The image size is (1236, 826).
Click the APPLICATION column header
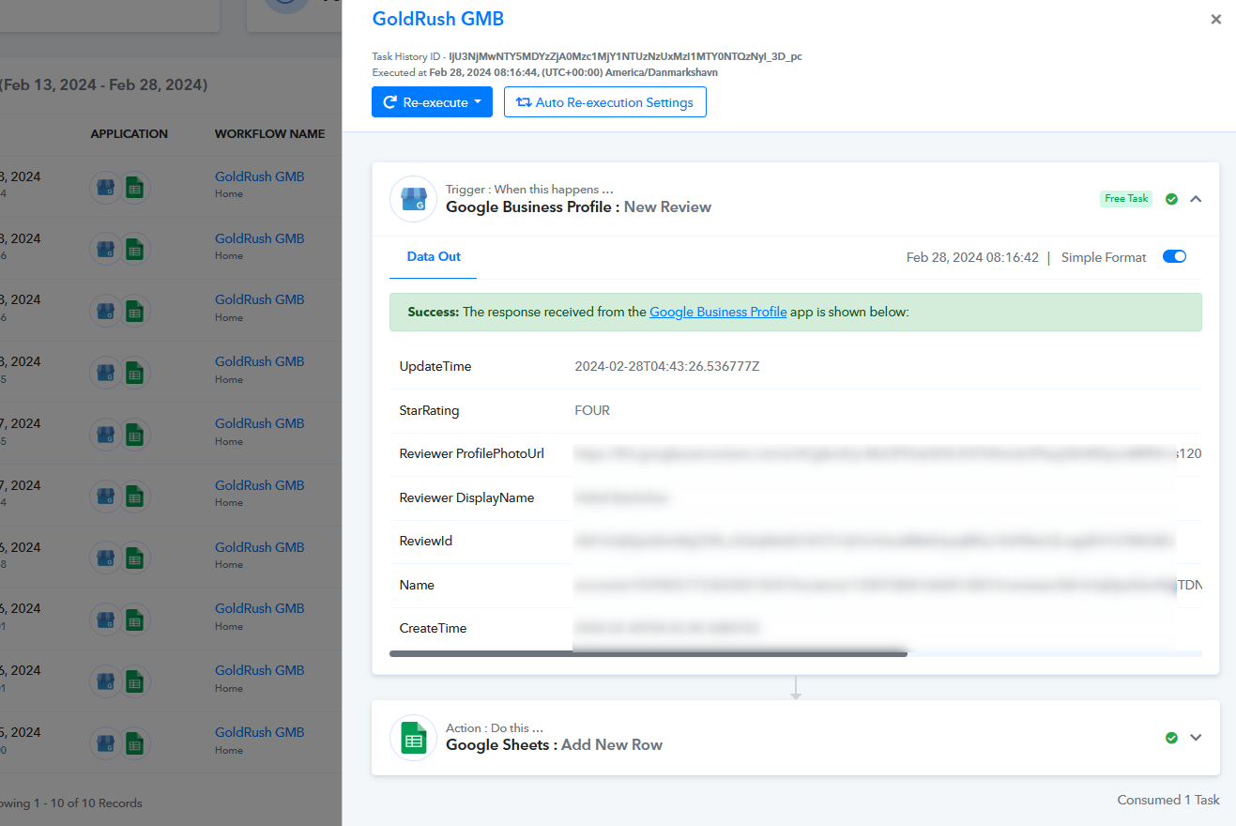pyautogui.click(x=130, y=134)
